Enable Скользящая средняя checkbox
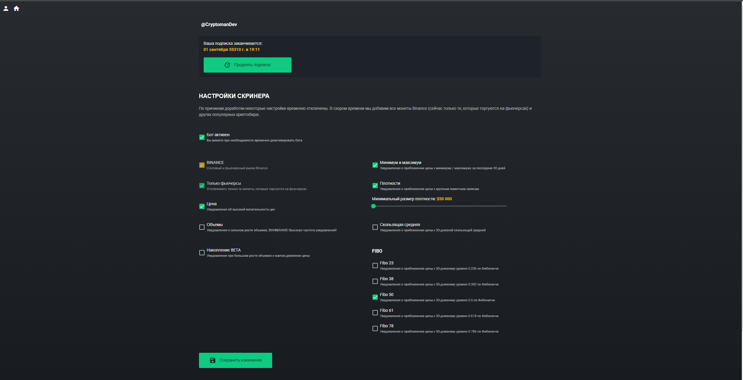 (x=375, y=227)
